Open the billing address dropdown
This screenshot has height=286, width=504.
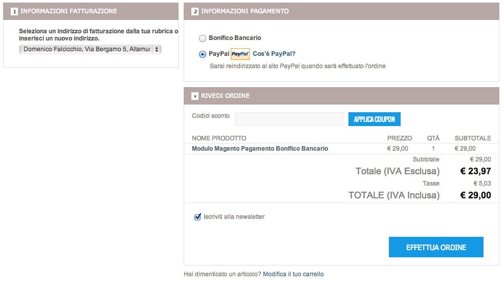[90, 49]
